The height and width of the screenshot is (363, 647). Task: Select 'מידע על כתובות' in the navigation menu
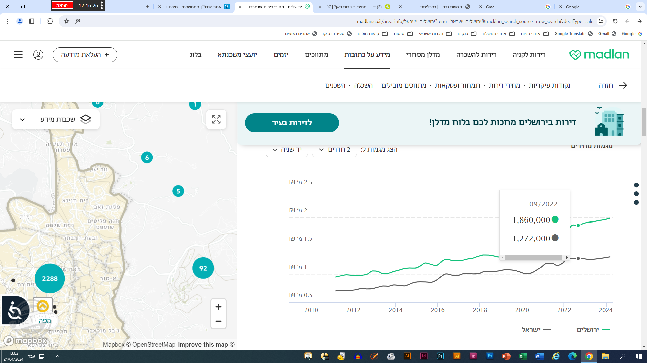pos(367,55)
